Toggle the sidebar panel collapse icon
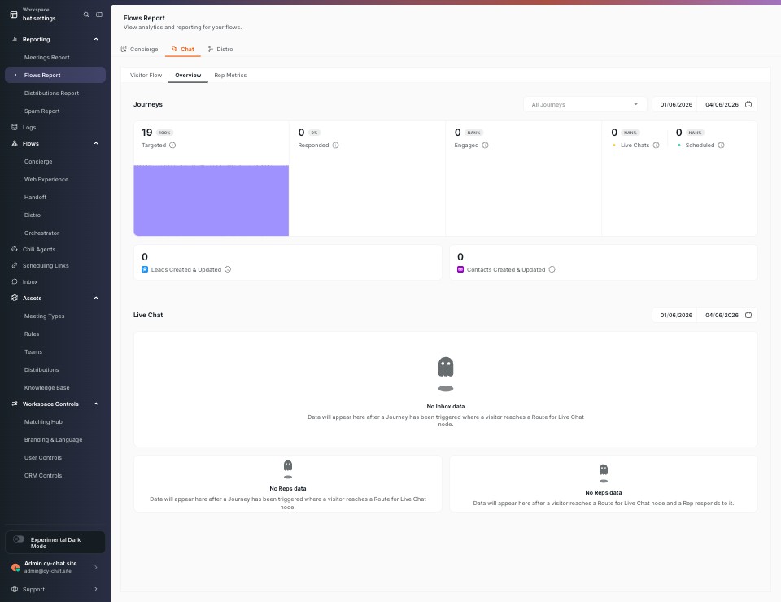 point(99,15)
